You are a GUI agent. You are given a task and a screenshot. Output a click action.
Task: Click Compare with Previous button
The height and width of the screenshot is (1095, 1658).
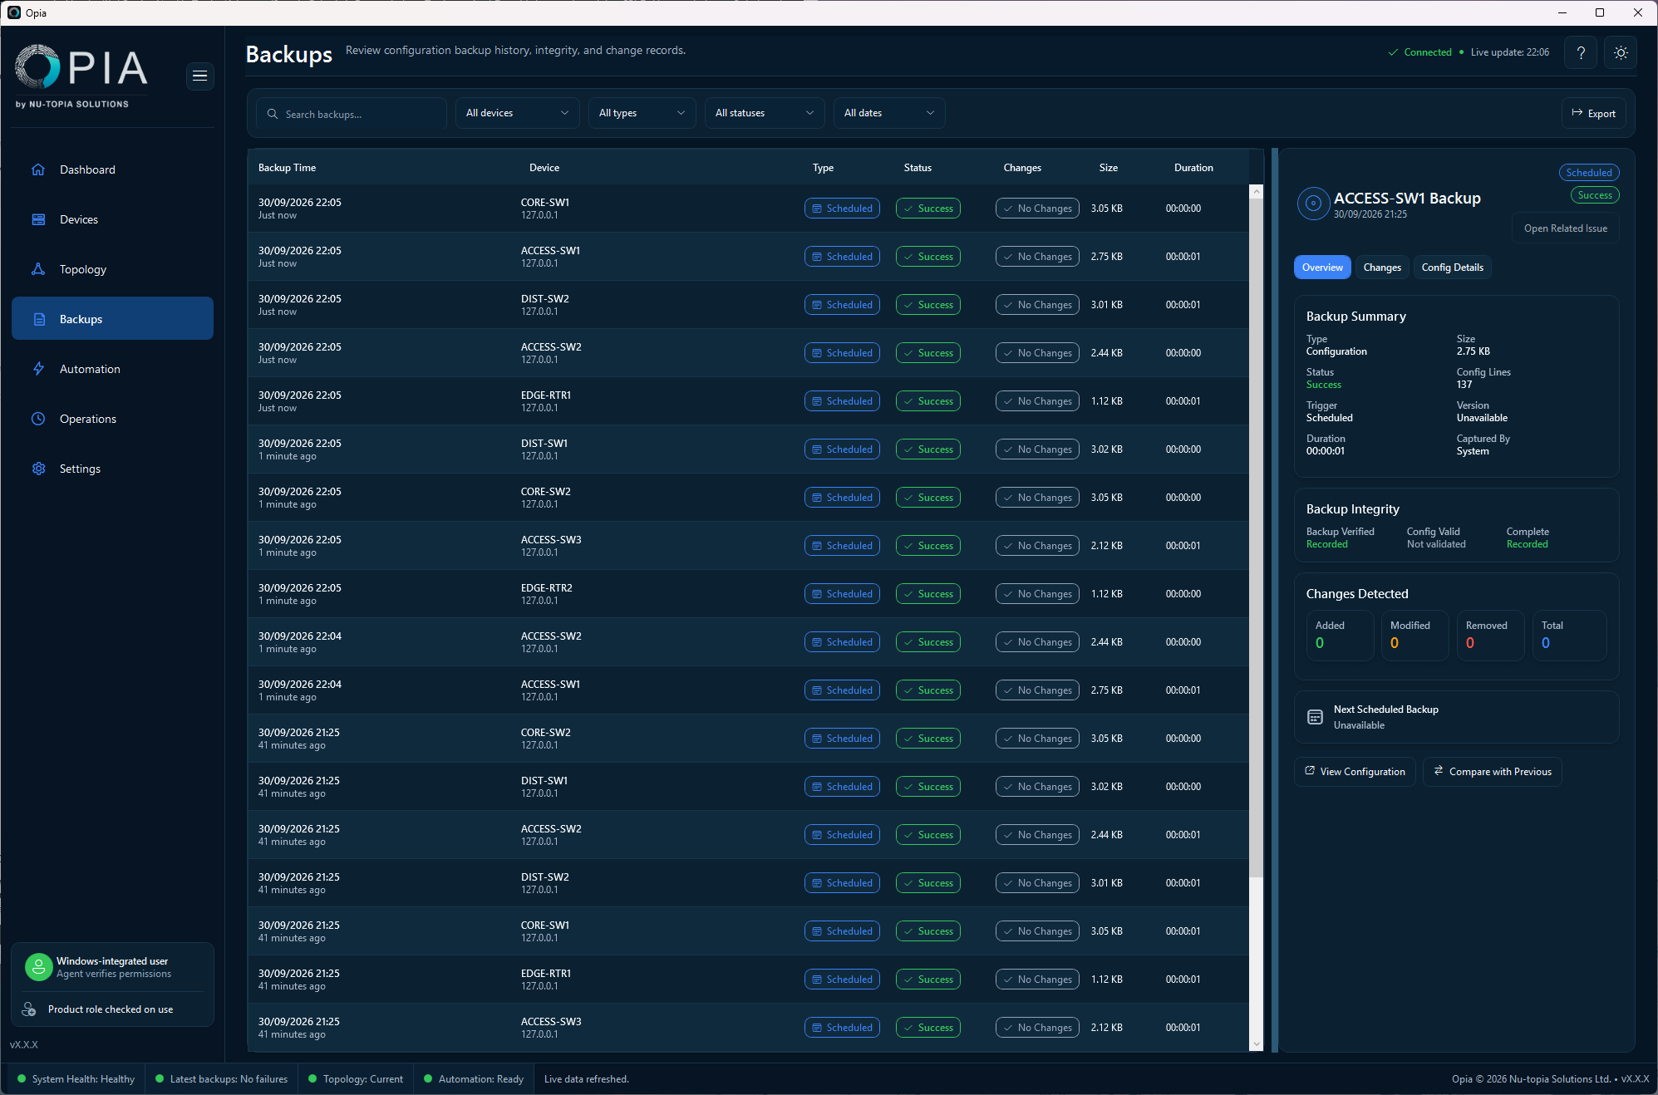[x=1493, y=772]
